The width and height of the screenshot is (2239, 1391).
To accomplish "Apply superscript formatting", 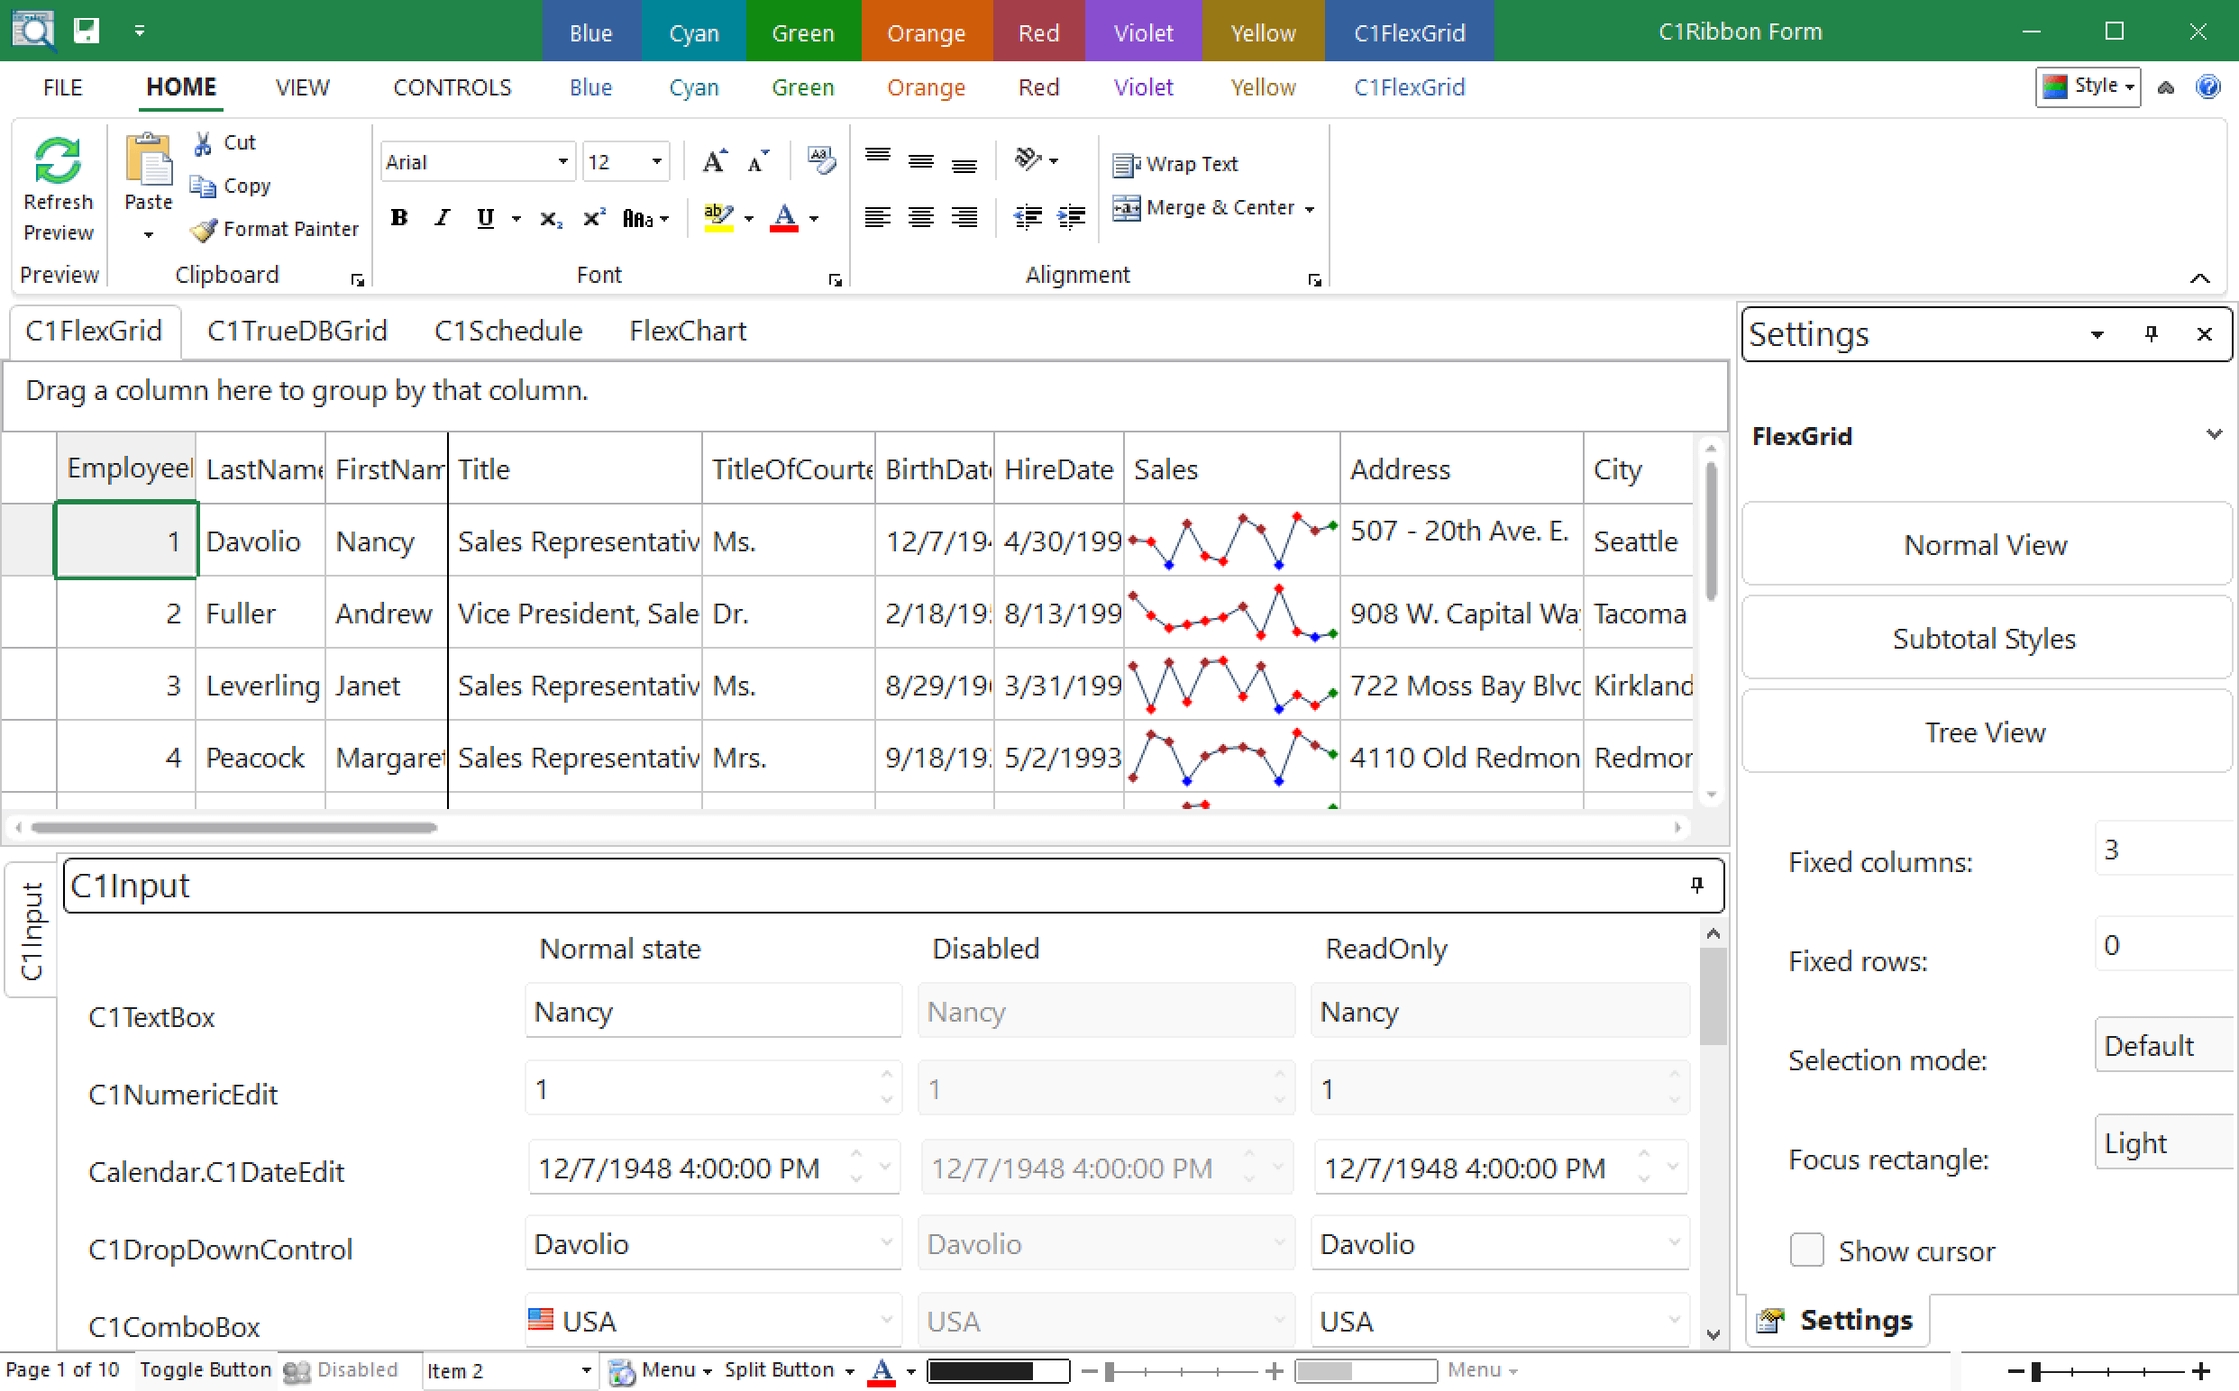I will (x=594, y=219).
